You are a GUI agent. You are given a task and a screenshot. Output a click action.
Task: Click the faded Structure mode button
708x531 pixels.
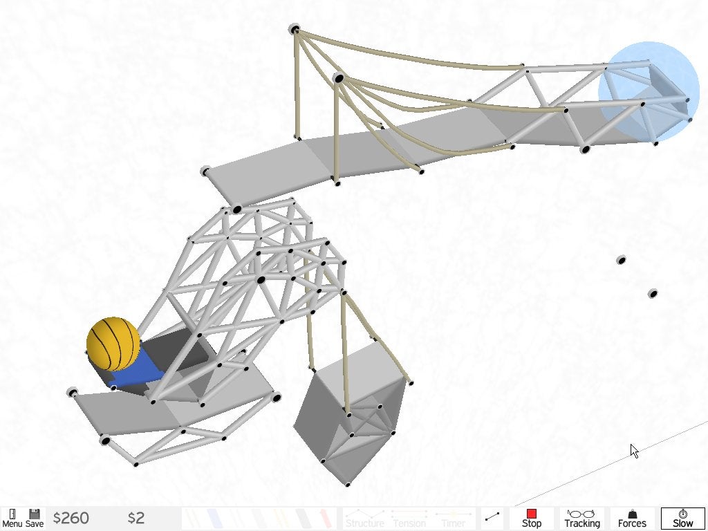[x=365, y=519]
